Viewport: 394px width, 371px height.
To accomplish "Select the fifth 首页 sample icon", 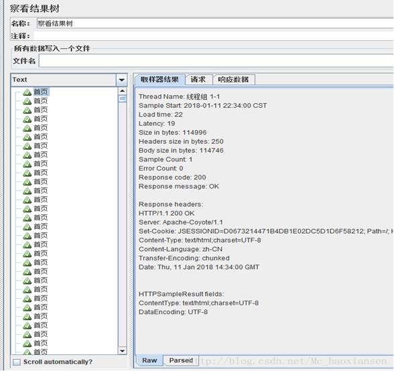I will 27,129.
